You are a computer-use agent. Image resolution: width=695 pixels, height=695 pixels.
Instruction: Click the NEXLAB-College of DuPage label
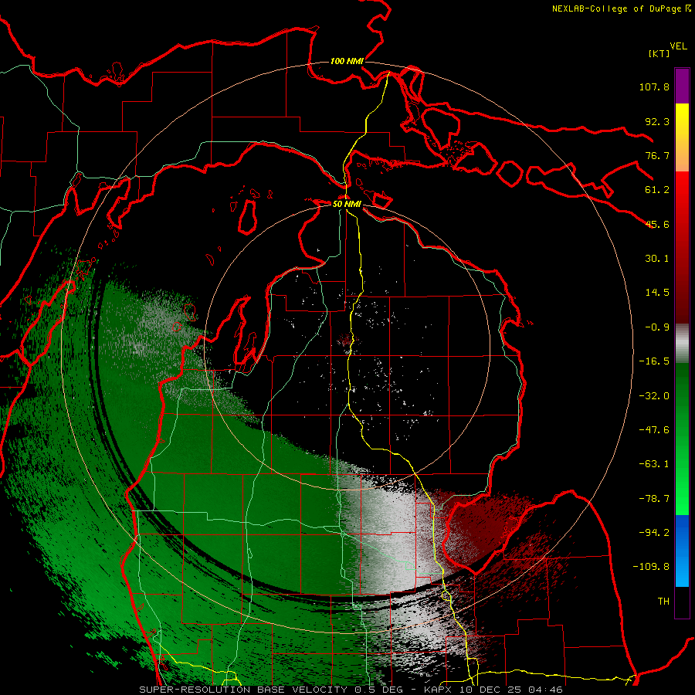[618, 8]
